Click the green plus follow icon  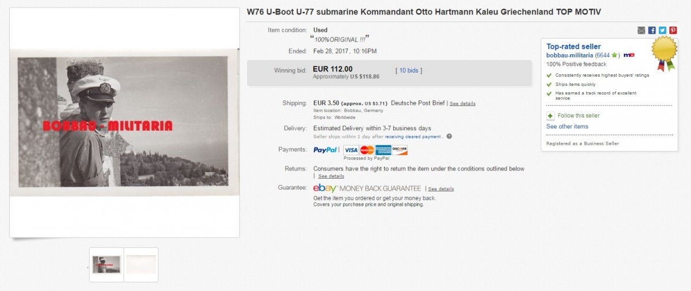click(550, 116)
